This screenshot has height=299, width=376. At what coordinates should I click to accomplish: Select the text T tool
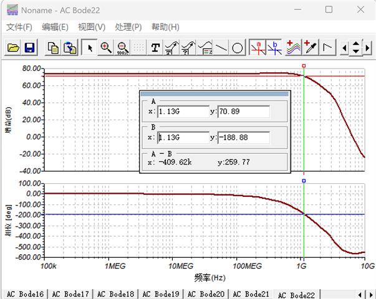point(155,47)
